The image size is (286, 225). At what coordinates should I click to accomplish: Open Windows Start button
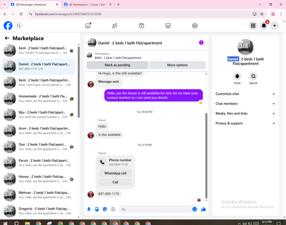(x=5, y=223)
